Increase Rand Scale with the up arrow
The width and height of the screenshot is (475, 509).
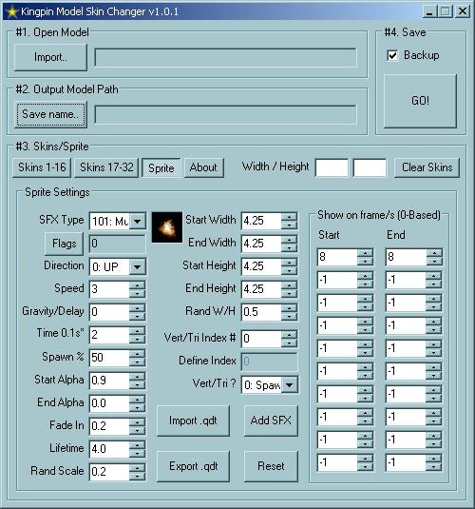click(138, 468)
